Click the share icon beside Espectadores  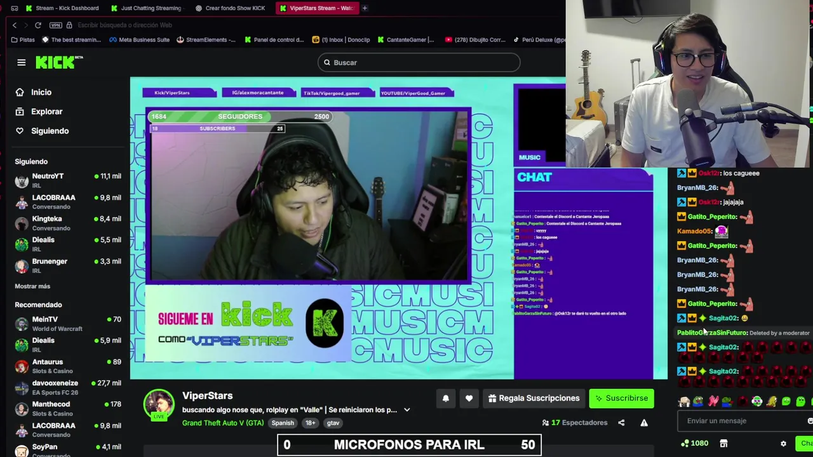click(621, 423)
